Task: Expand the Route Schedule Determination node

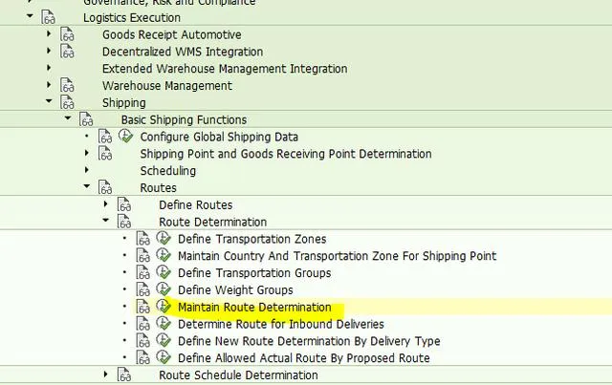Action: click(x=106, y=375)
